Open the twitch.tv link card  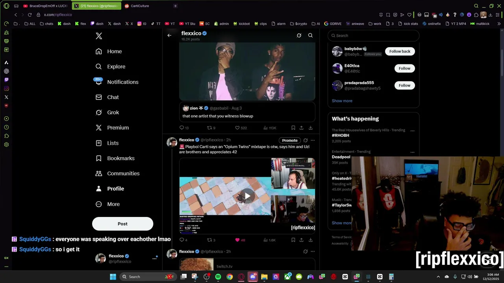[247, 264]
